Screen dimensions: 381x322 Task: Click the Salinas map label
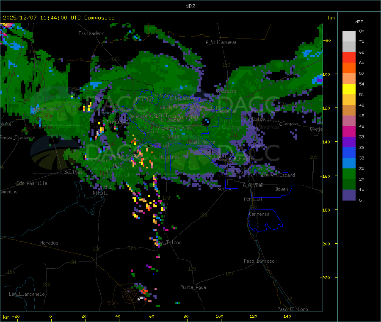(x=73, y=172)
